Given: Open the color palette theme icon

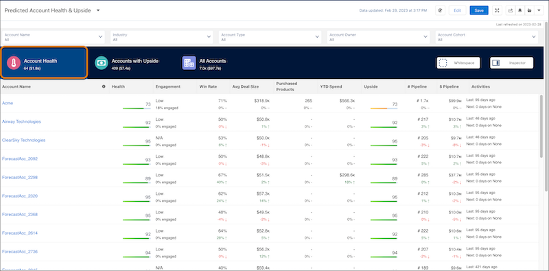Looking at the screenshot, I should 440,10.
